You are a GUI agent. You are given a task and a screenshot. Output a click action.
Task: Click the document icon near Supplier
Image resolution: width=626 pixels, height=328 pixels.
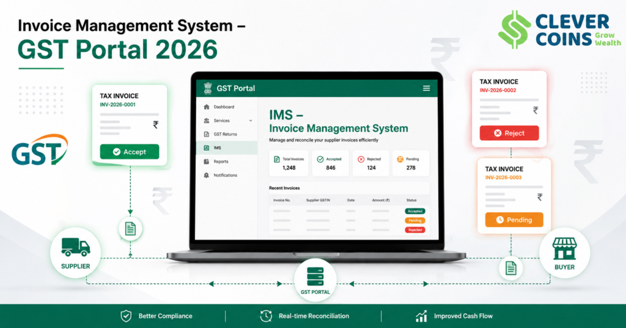click(131, 229)
